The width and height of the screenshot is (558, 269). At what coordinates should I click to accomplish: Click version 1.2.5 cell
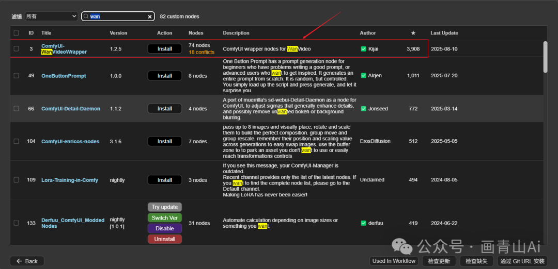(x=116, y=49)
